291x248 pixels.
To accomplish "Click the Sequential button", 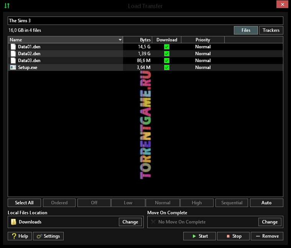I will pos(232,203).
